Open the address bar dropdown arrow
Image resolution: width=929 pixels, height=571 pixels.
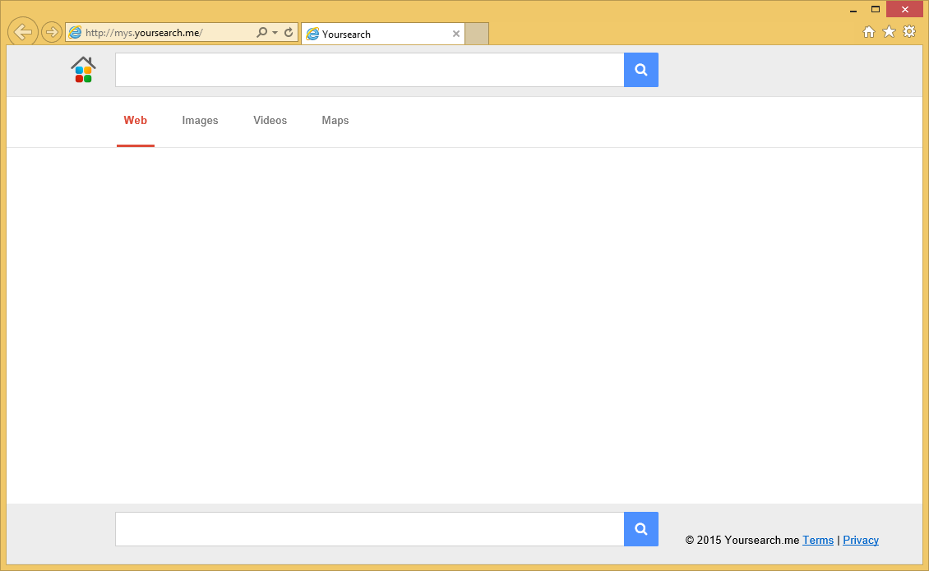point(275,33)
